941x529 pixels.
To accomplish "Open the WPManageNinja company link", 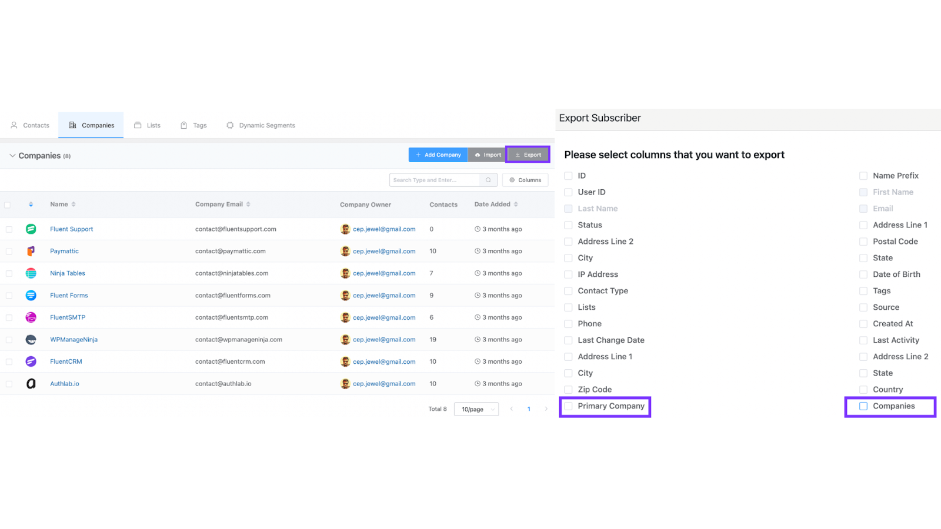I will [74, 340].
